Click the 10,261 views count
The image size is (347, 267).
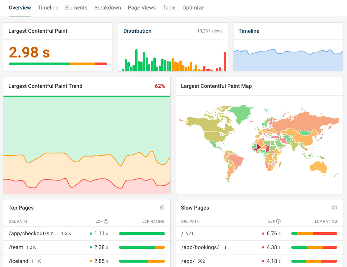click(210, 31)
